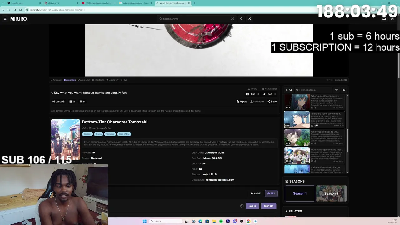Click the Download button
The image size is (400, 225).
pos(257,102)
